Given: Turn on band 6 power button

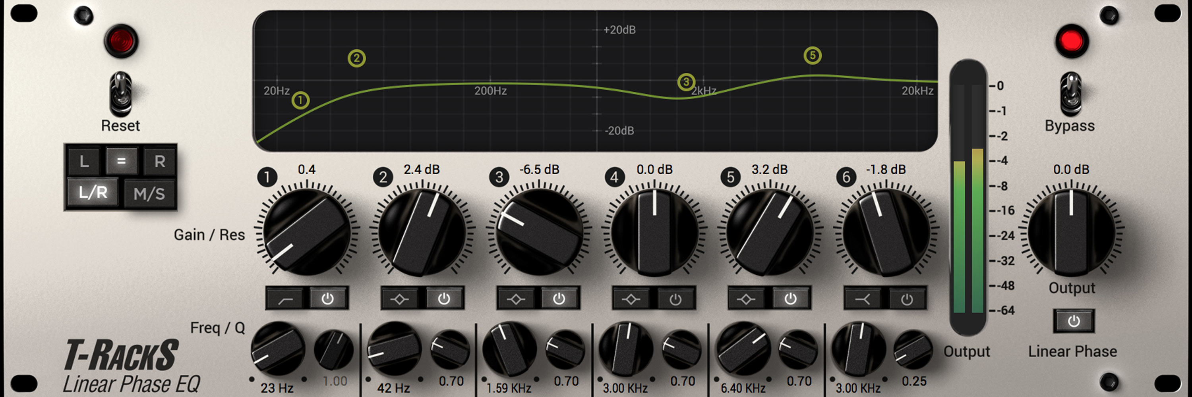Looking at the screenshot, I should pos(906,299).
